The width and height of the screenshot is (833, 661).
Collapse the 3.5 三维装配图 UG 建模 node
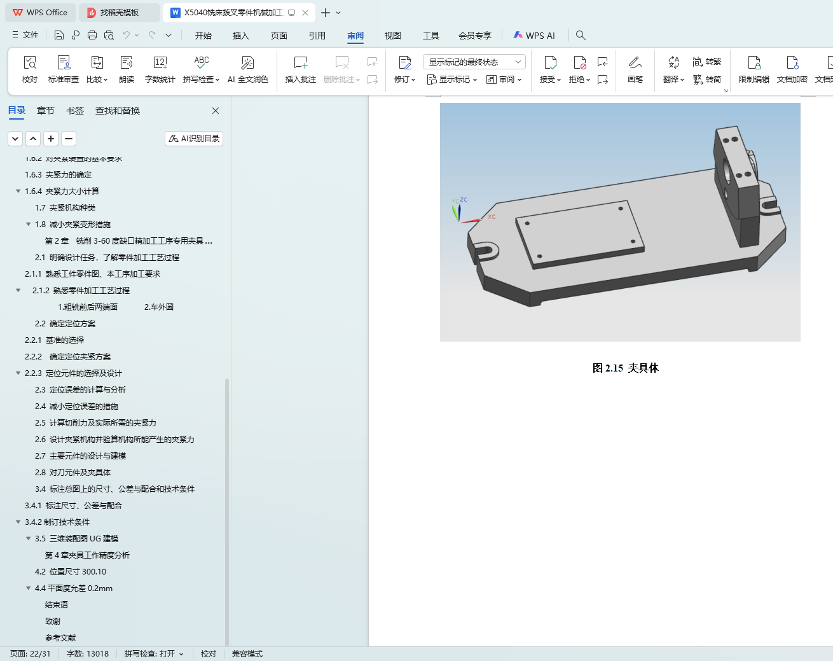coord(28,538)
